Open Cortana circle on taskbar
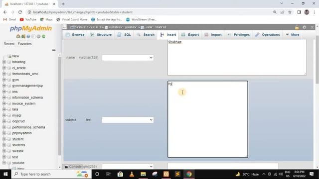The width and height of the screenshot is (319, 179). (x=97, y=174)
